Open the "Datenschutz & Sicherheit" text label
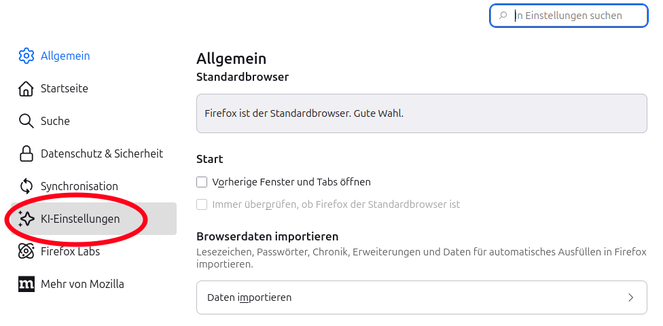This screenshot has height=326, width=663. (102, 153)
